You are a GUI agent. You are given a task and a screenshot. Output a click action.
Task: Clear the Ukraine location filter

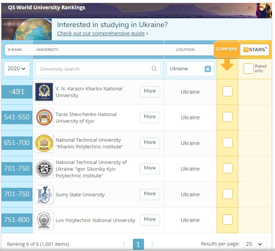tap(208, 69)
